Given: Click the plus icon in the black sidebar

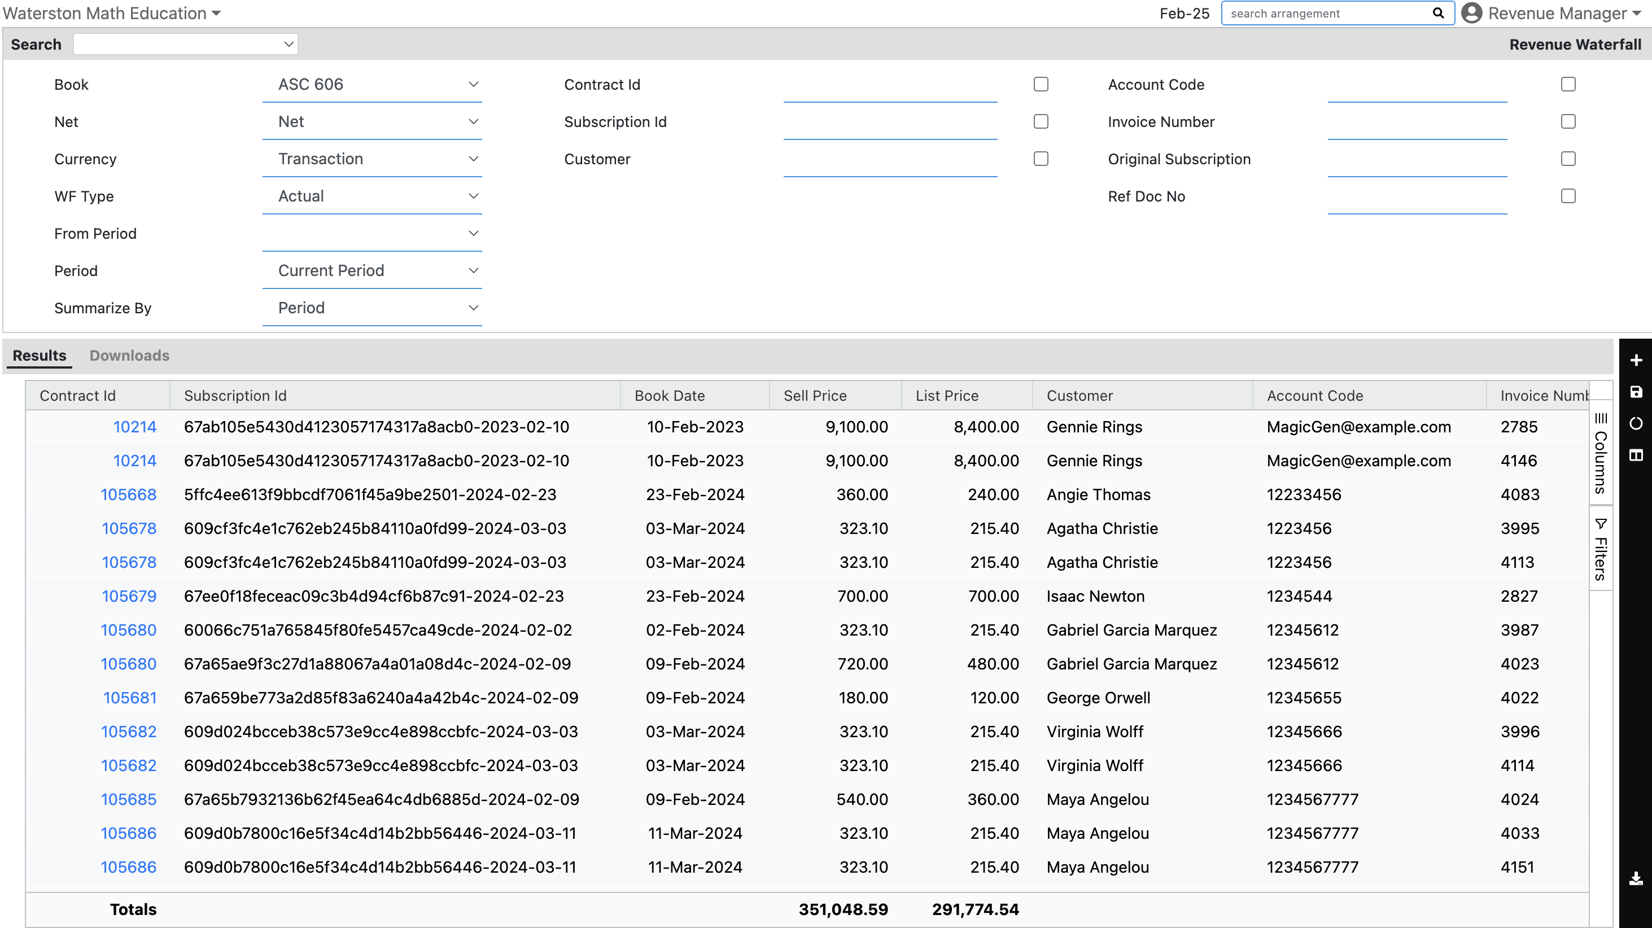Looking at the screenshot, I should click(1636, 361).
